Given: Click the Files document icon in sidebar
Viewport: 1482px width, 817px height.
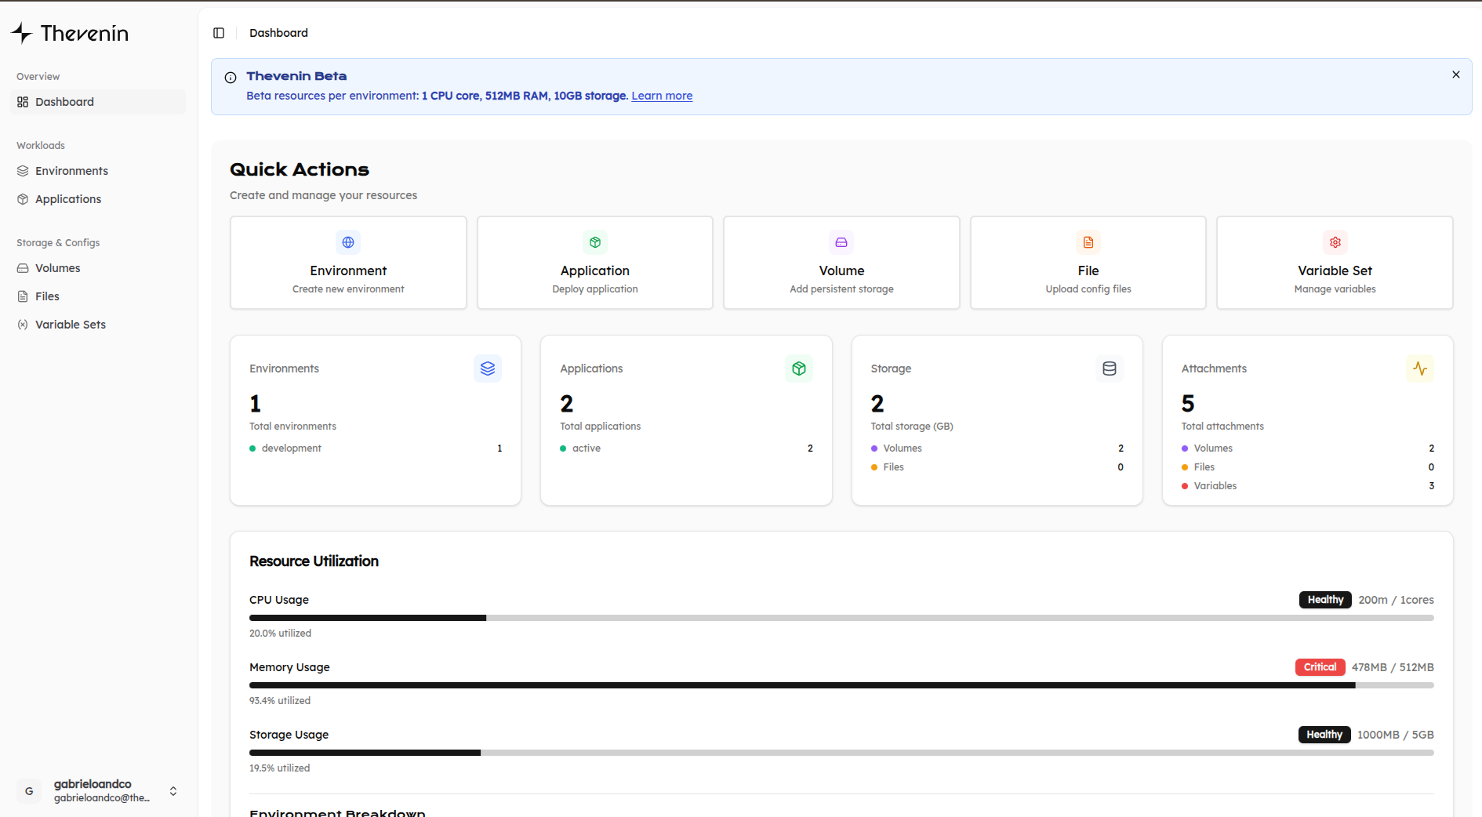Looking at the screenshot, I should tap(23, 296).
